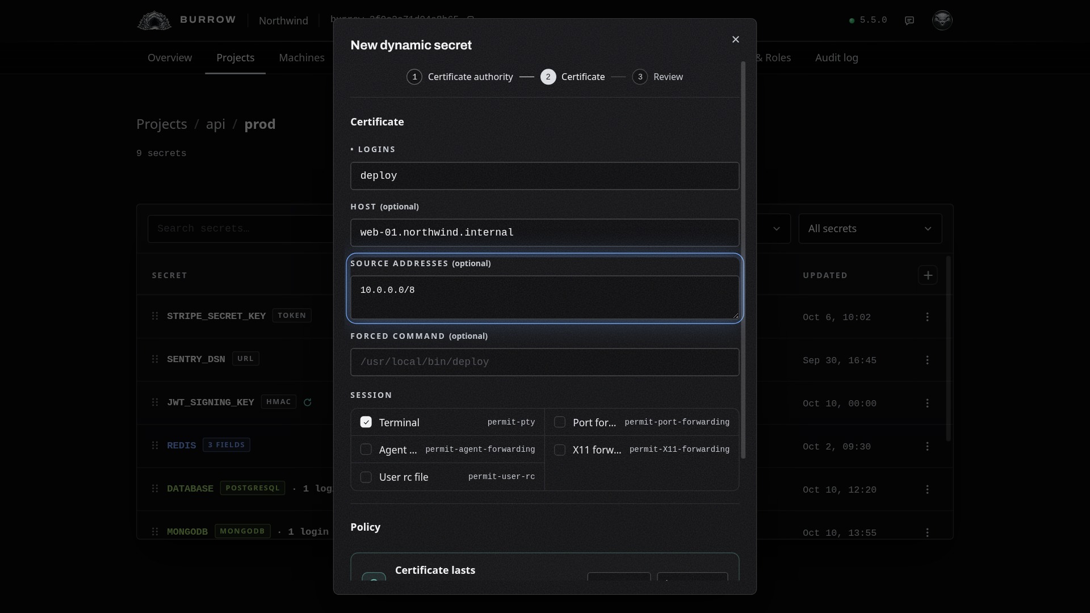The width and height of the screenshot is (1090, 613).
Task: Open the Northwind organization link
Action: click(283, 20)
